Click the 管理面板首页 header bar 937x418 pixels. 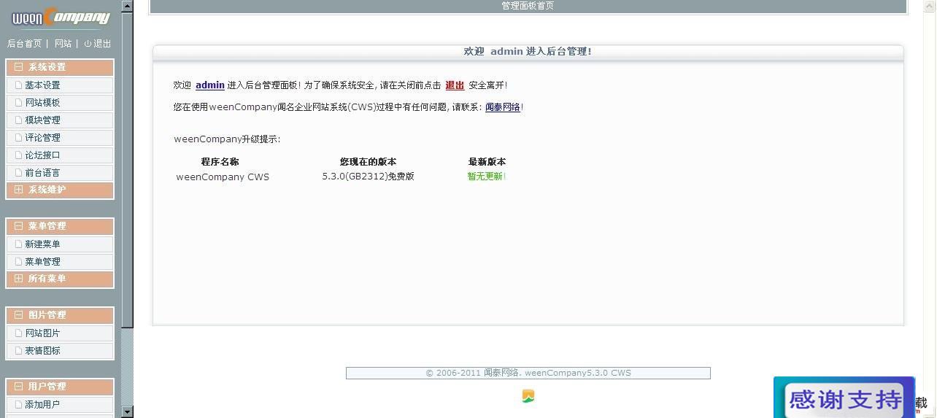click(528, 6)
